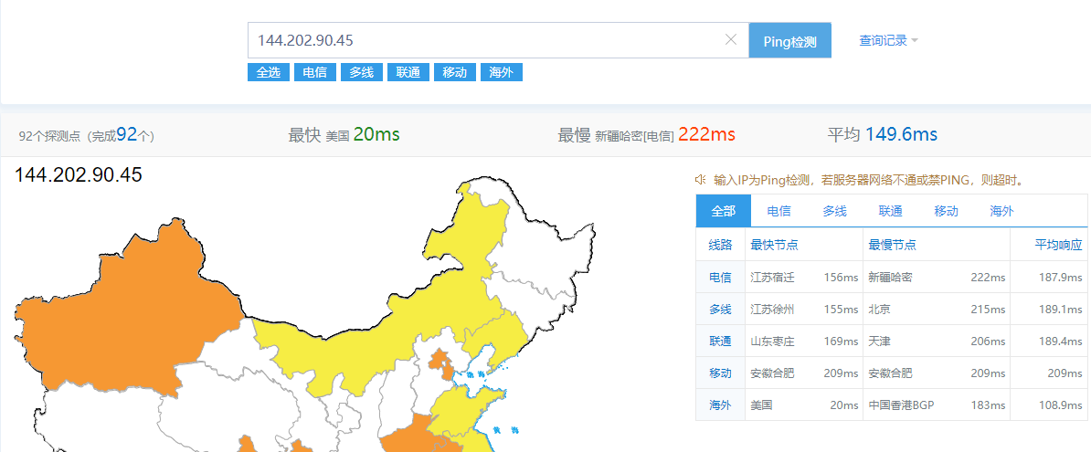Viewport: 1091px width, 452px height.
Task: Clear the IP address with the X icon
Action: pyautogui.click(x=731, y=39)
